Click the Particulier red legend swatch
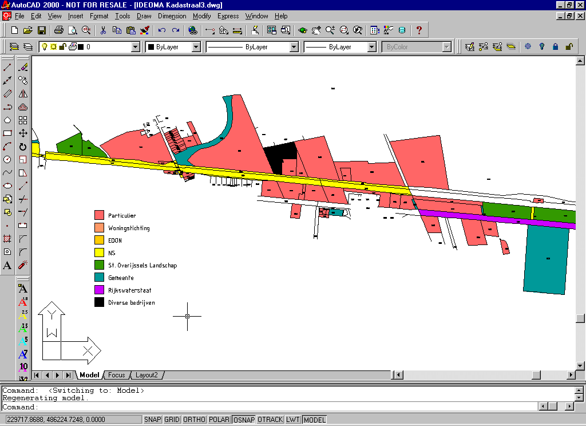 click(99, 215)
